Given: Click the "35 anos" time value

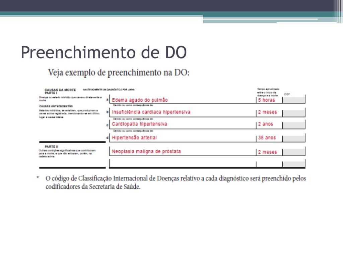Looking at the screenshot, I should point(267,138).
